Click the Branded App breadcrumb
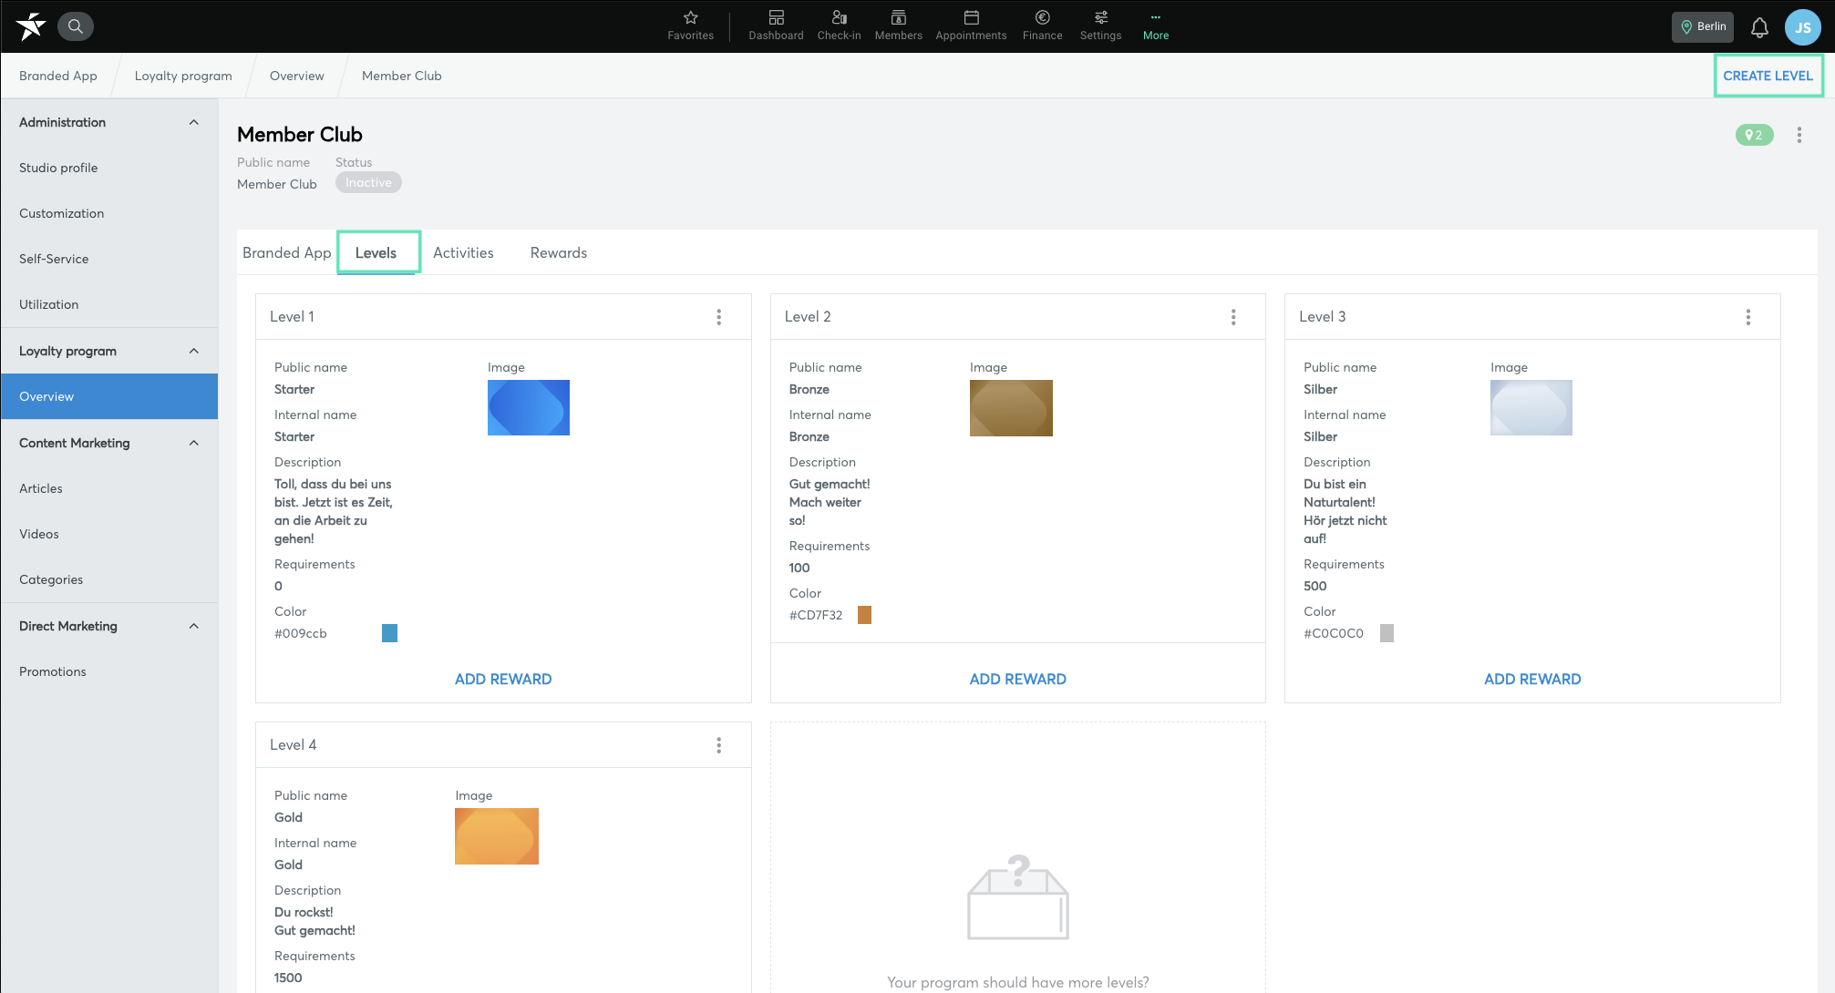 (58, 76)
